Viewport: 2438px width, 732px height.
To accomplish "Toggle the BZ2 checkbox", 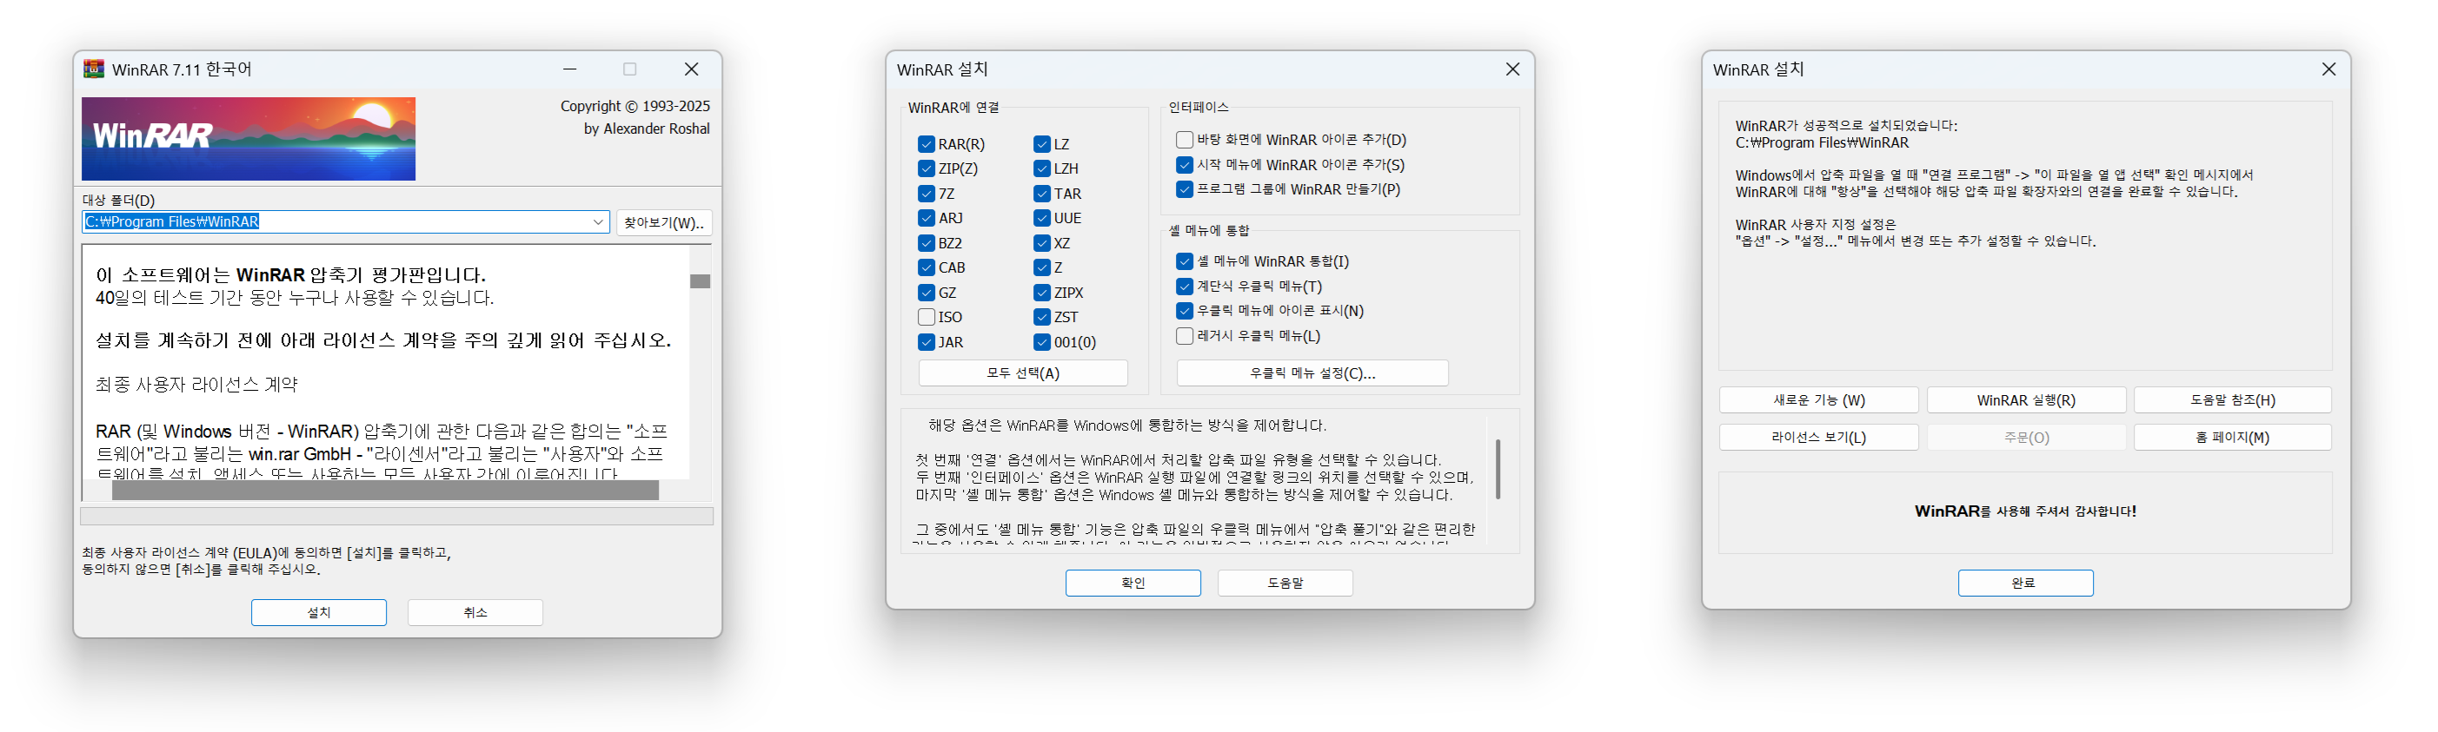I will [x=926, y=243].
